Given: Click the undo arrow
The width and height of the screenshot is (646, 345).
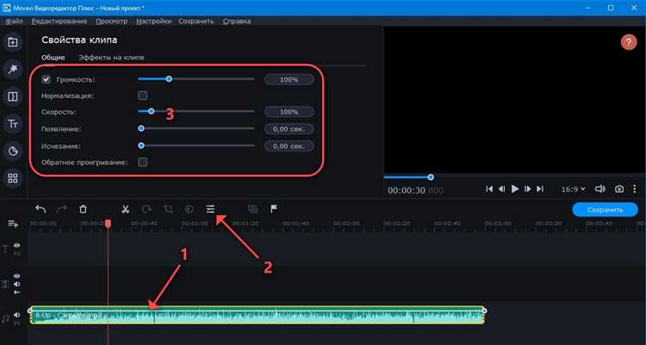Looking at the screenshot, I should pyautogui.click(x=40, y=209).
